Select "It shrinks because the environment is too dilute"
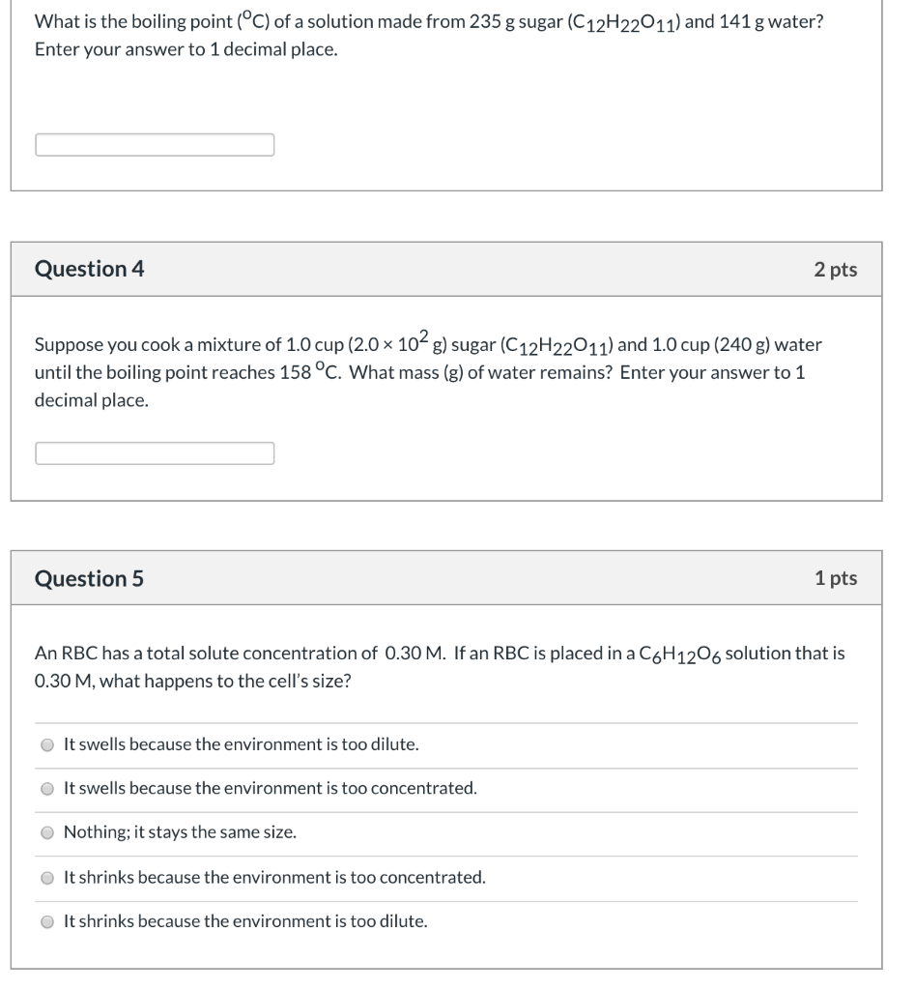915x990 pixels. click(x=45, y=920)
